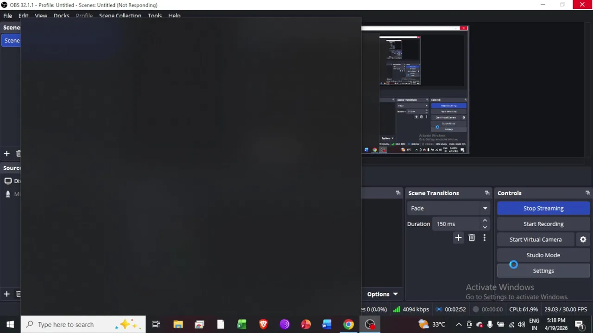Click the CPU: 61.9% status text
The image size is (593, 333).
(524, 309)
